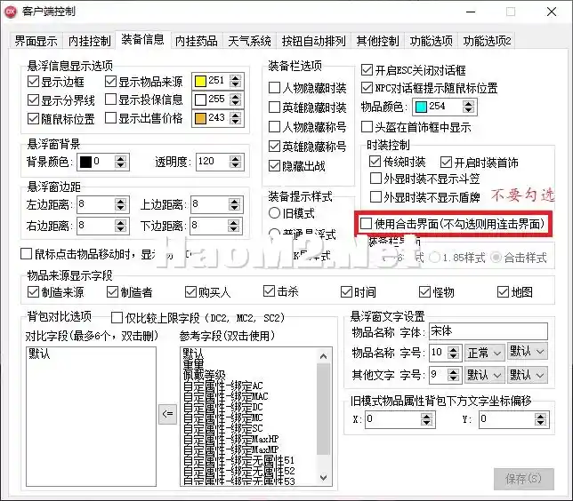Click the 物品名称 字体 input field
The height and width of the screenshot is (501, 573).
coord(488,331)
